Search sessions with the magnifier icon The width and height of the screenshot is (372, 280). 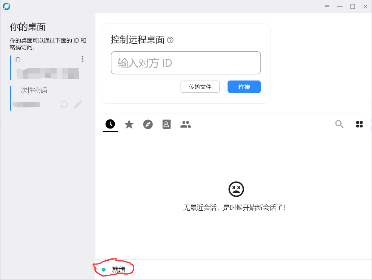[x=339, y=124]
